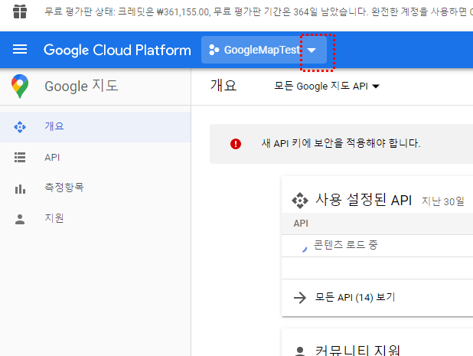This screenshot has height=356, width=473.
Task: Open 지원 in the sidebar
Action: coord(96,218)
